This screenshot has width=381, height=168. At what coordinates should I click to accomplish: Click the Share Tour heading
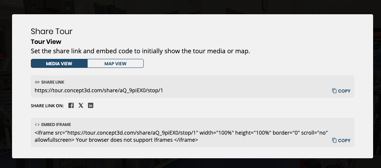pos(52,31)
